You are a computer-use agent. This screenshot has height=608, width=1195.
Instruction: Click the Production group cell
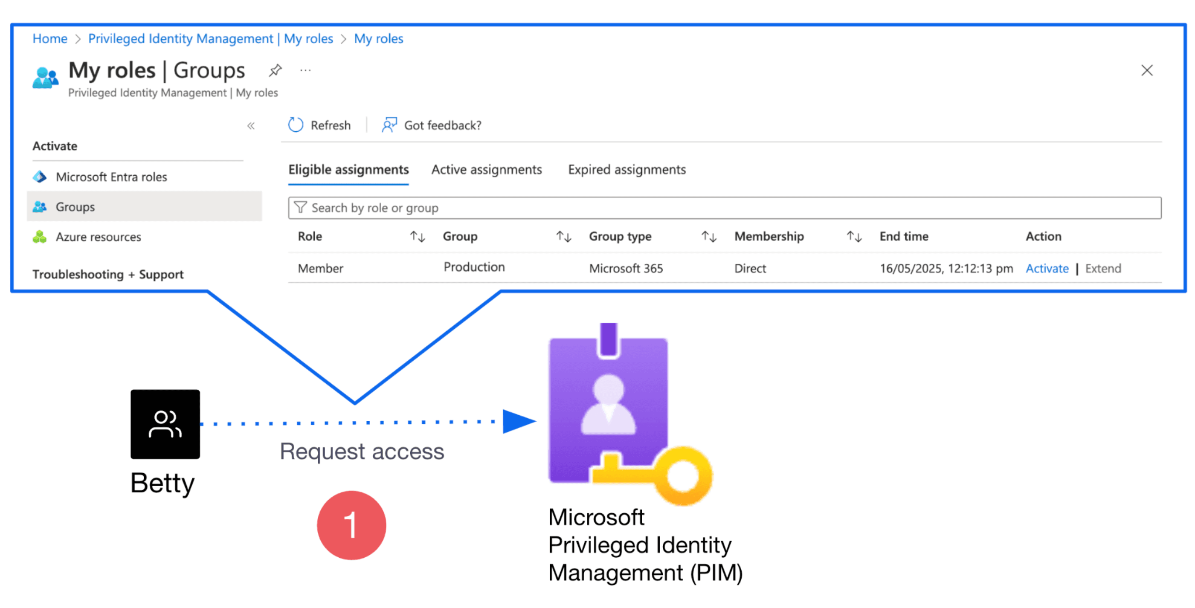pos(474,267)
